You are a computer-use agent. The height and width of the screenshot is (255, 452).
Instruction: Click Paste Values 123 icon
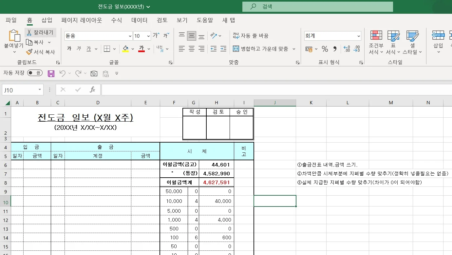point(105,74)
